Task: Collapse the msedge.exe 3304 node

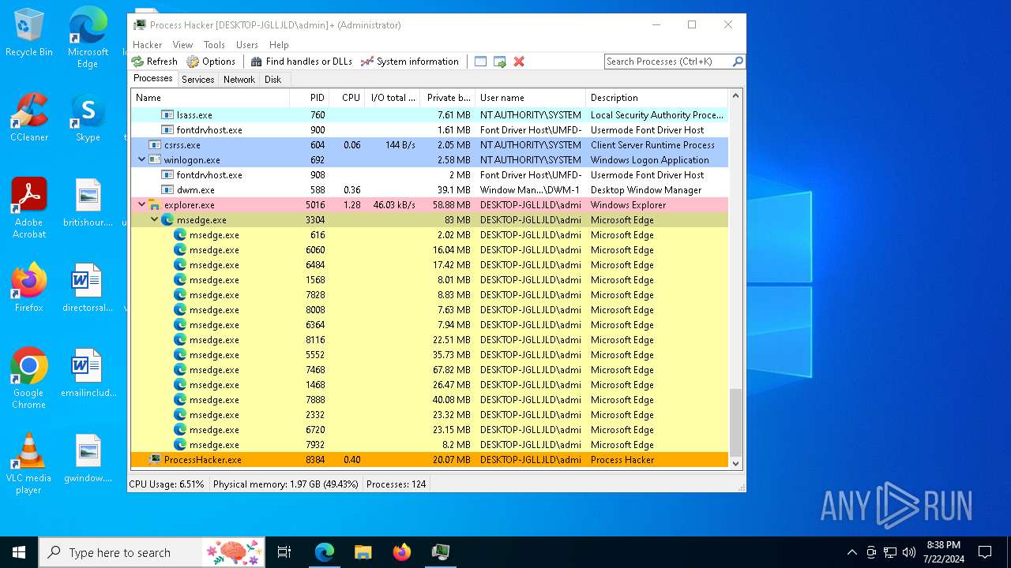Action: click(155, 220)
